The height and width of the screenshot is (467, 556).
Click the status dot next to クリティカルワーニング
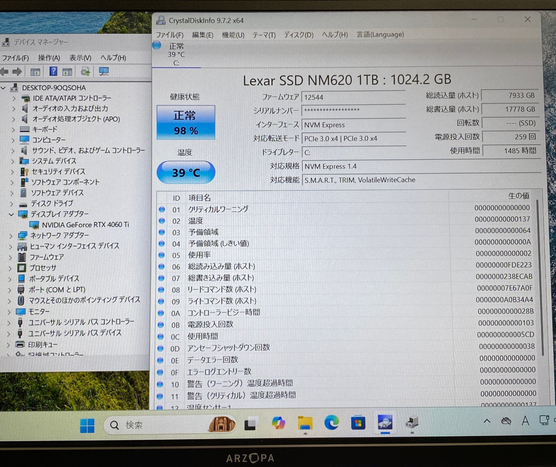[161, 210]
